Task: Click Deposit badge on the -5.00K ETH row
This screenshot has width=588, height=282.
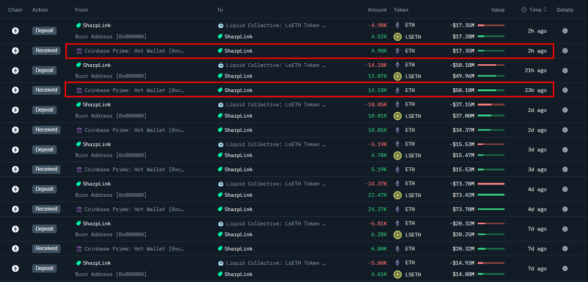Action: tap(44, 268)
